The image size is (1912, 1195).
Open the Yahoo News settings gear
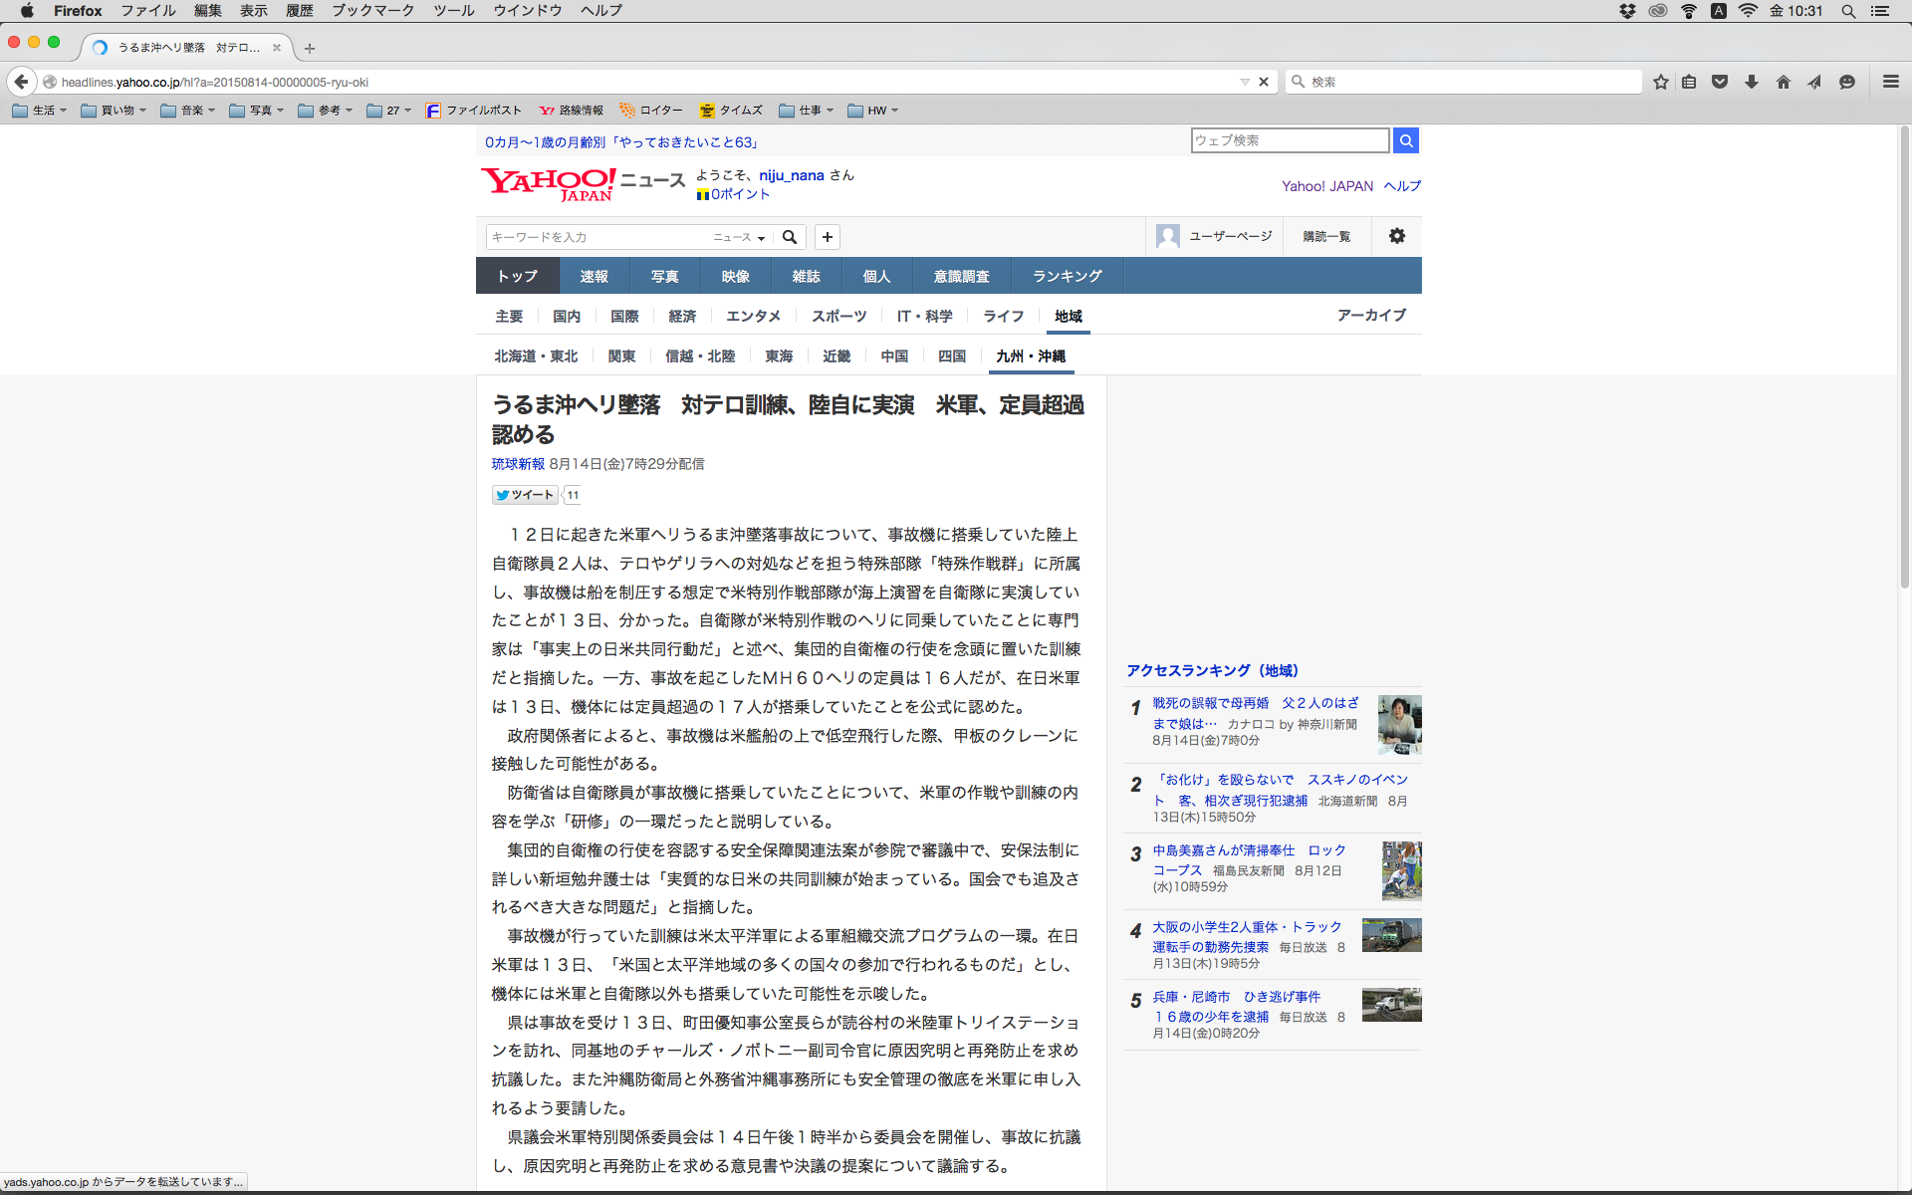click(1396, 236)
